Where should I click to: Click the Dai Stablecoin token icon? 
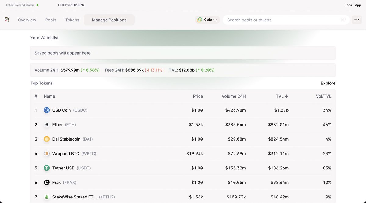click(47, 139)
